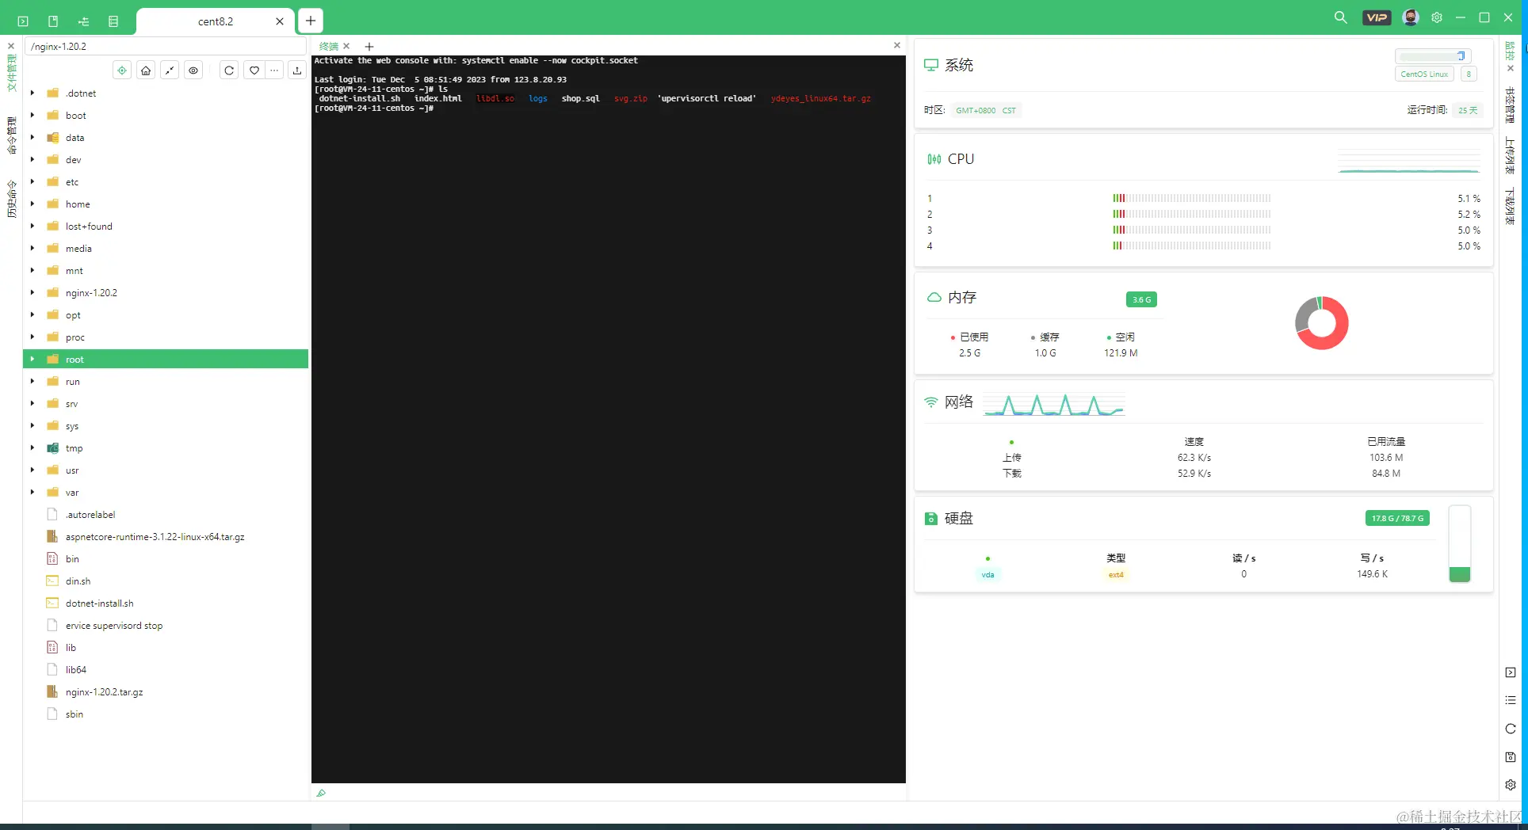
Task: Switch to 监控 monitoring tab
Action: [x=1510, y=50]
